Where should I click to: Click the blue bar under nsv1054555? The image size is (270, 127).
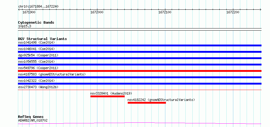(x=140, y=65)
